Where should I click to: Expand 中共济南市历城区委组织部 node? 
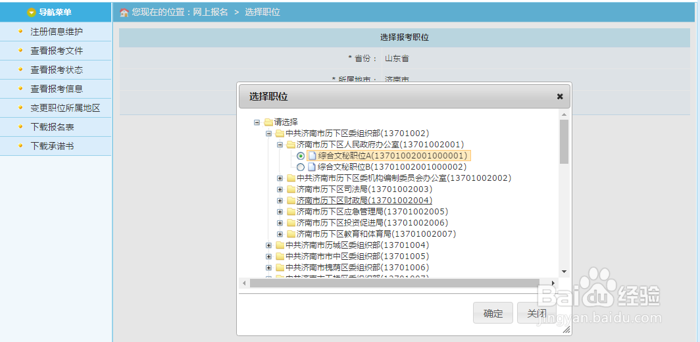pyautogui.click(x=268, y=245)
